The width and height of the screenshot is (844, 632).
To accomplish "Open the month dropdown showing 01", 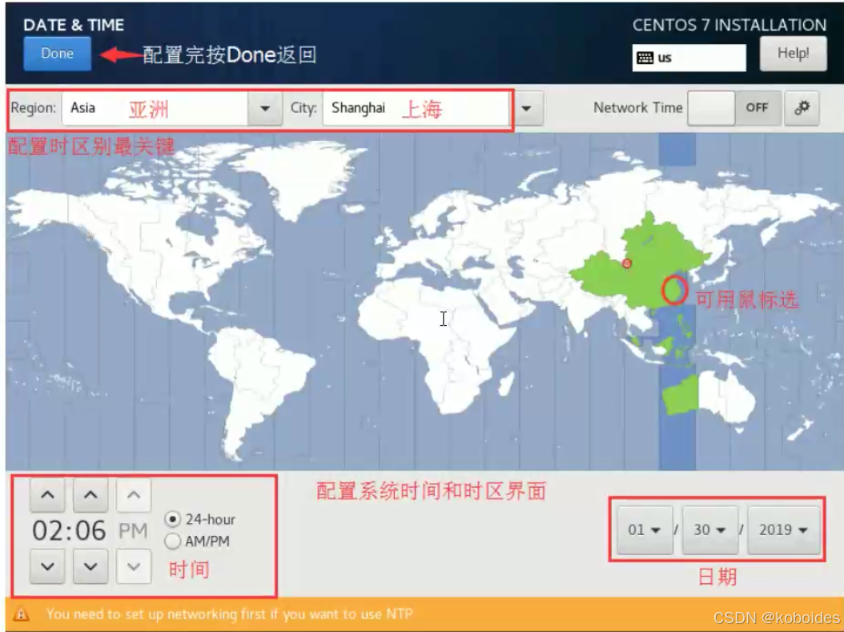I will (x=645, y=529).
